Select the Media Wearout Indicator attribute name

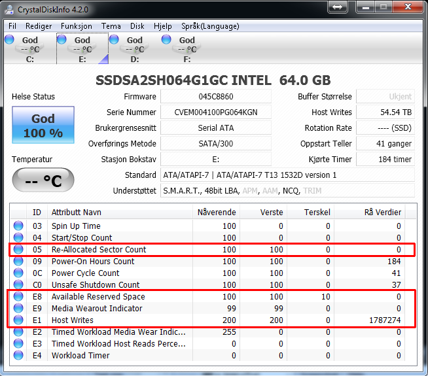pyautogui.click(x=97, y=309)
